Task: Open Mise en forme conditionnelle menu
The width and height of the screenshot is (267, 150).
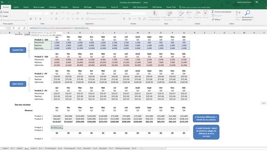Action: 154,16
